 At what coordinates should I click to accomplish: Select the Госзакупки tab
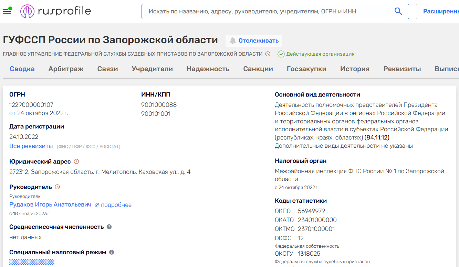coord(306,69)
